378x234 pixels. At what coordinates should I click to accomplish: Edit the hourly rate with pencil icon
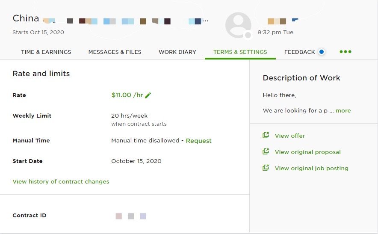[x=148, y=95]
